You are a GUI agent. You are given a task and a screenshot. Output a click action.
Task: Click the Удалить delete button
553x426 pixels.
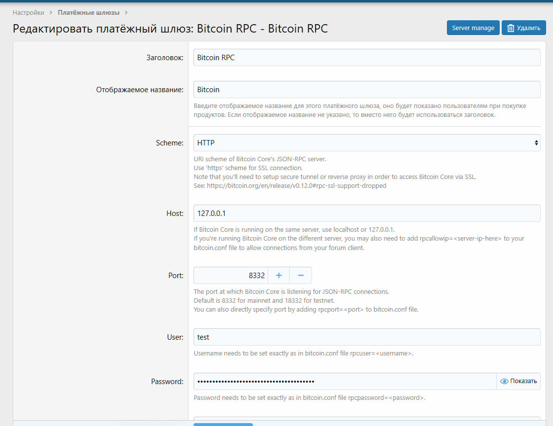[524, 28]
